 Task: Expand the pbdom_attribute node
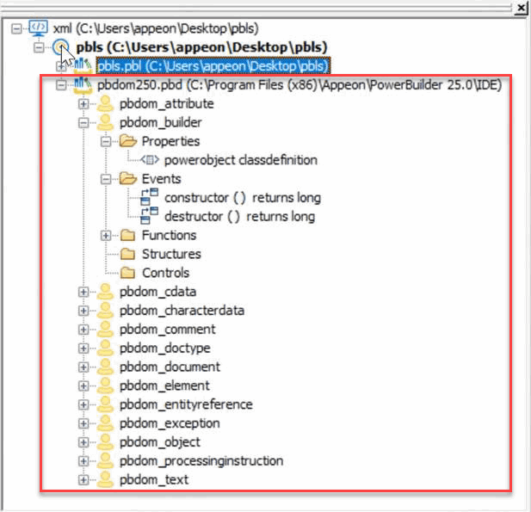click(83, 104)
